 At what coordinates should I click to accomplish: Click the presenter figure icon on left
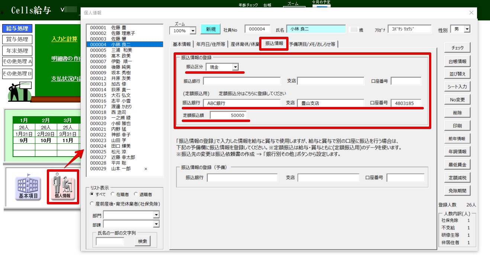click(20, 91)
